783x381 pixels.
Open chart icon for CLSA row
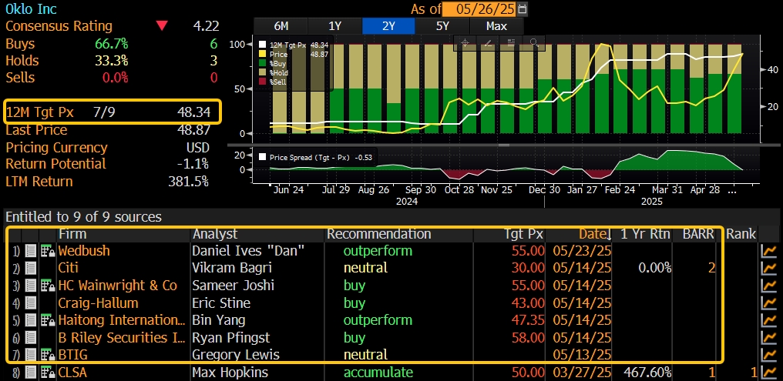click(768, 373)
